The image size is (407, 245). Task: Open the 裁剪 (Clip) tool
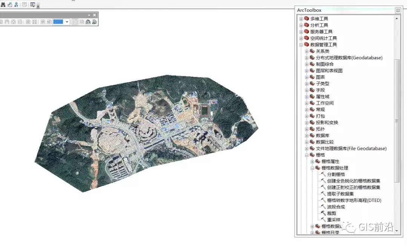pos(332,213)
